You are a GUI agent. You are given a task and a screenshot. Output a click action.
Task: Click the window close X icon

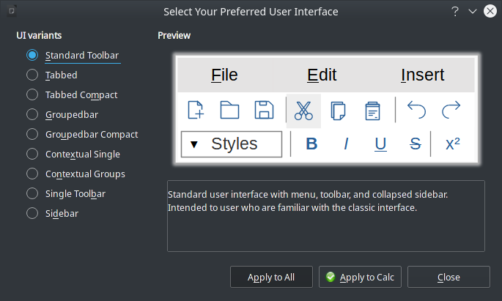pos(490,11)
